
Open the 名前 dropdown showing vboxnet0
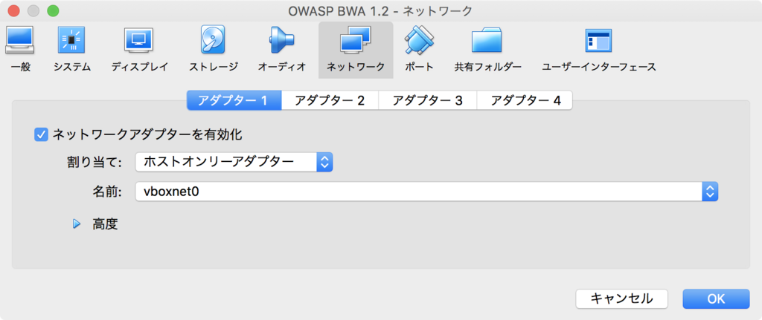tap(426, 192)
